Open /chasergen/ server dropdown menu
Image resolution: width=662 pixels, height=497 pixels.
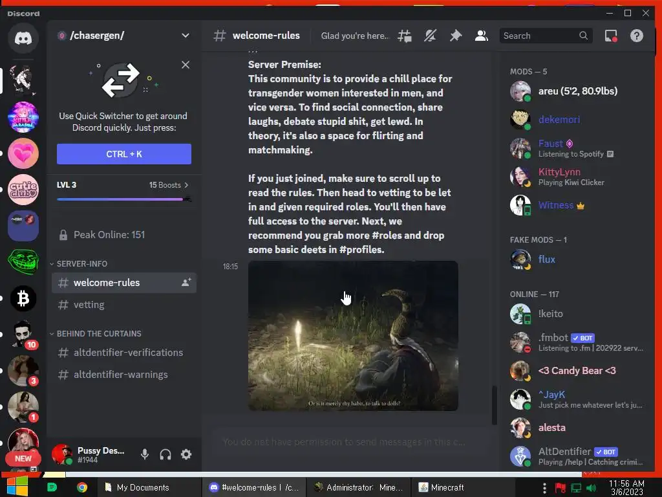[185, 36]
